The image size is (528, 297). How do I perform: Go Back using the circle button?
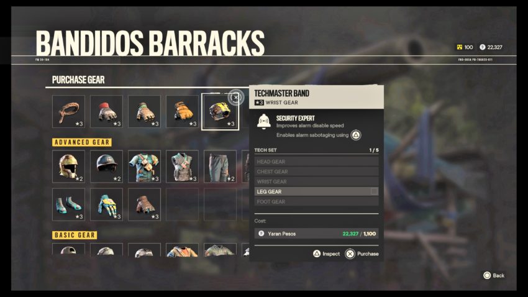[494, 275]
